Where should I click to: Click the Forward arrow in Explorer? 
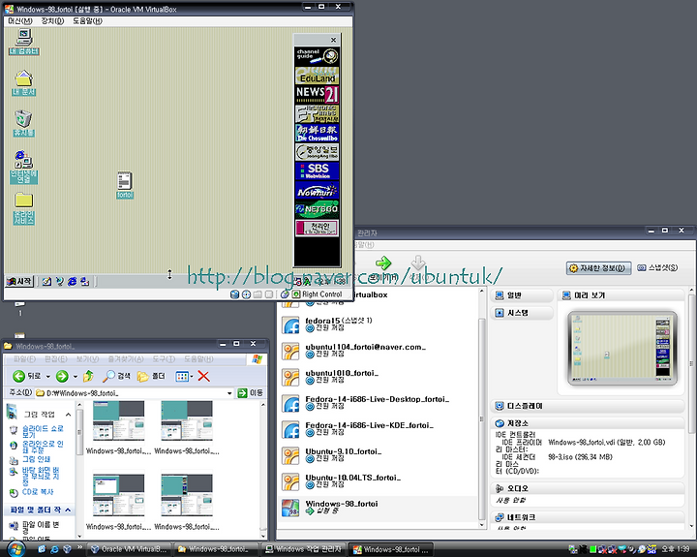pyautogui.click(x=62, y=377)
